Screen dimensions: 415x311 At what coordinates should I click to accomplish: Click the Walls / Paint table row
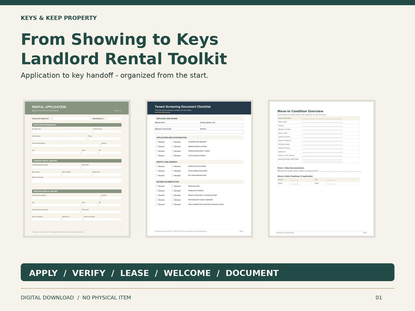pos(318,122)
